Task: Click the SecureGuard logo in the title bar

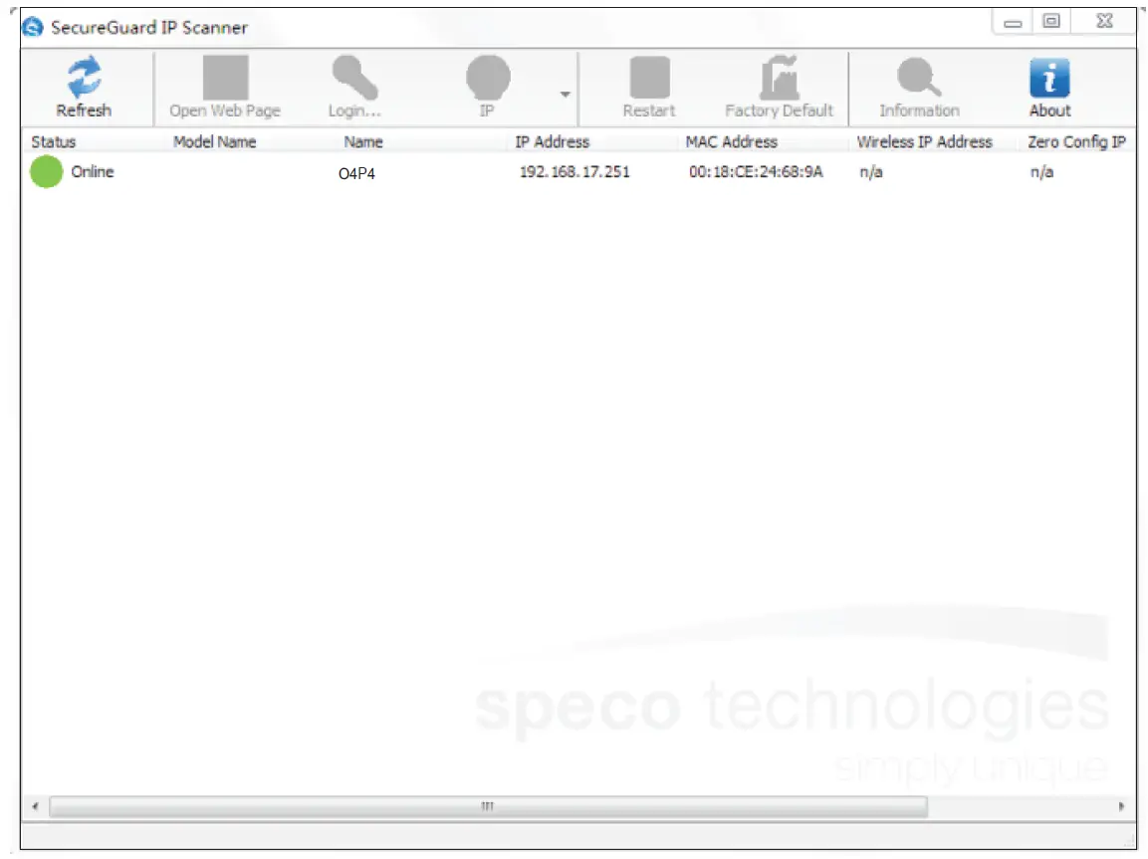Action: click(x=31, y=27)
